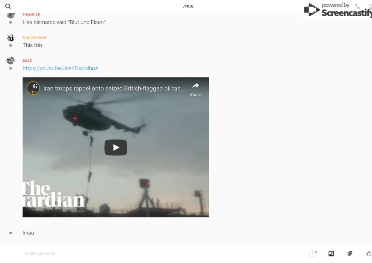Open the Guardian channel logo on video
372x263 pixels.
tap(33, 88)
